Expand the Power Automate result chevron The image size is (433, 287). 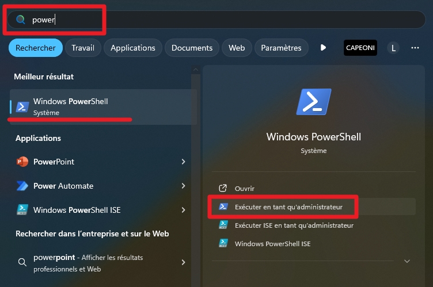[x=183, y=186]
